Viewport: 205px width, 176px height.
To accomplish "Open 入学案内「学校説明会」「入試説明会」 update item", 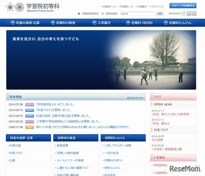I will (x=68, y=122).
